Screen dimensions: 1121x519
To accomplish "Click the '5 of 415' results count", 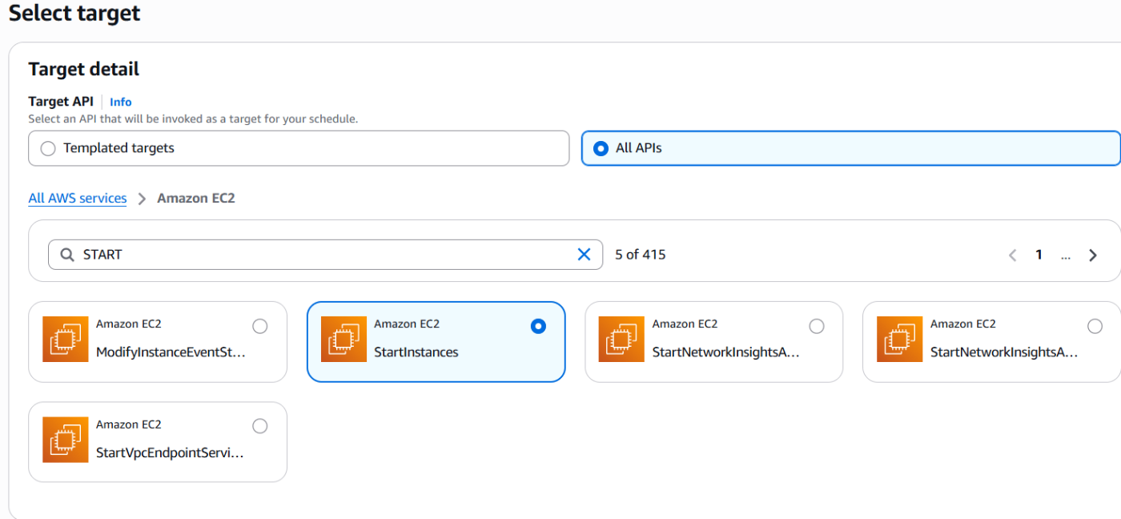I will coord(641,255).
